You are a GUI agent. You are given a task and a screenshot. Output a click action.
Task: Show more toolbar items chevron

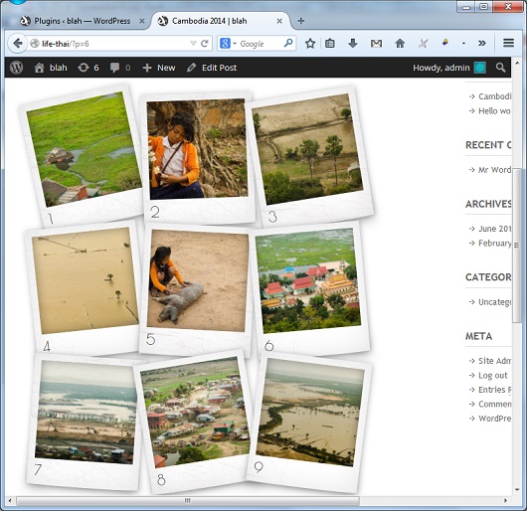tap(482, 43)
